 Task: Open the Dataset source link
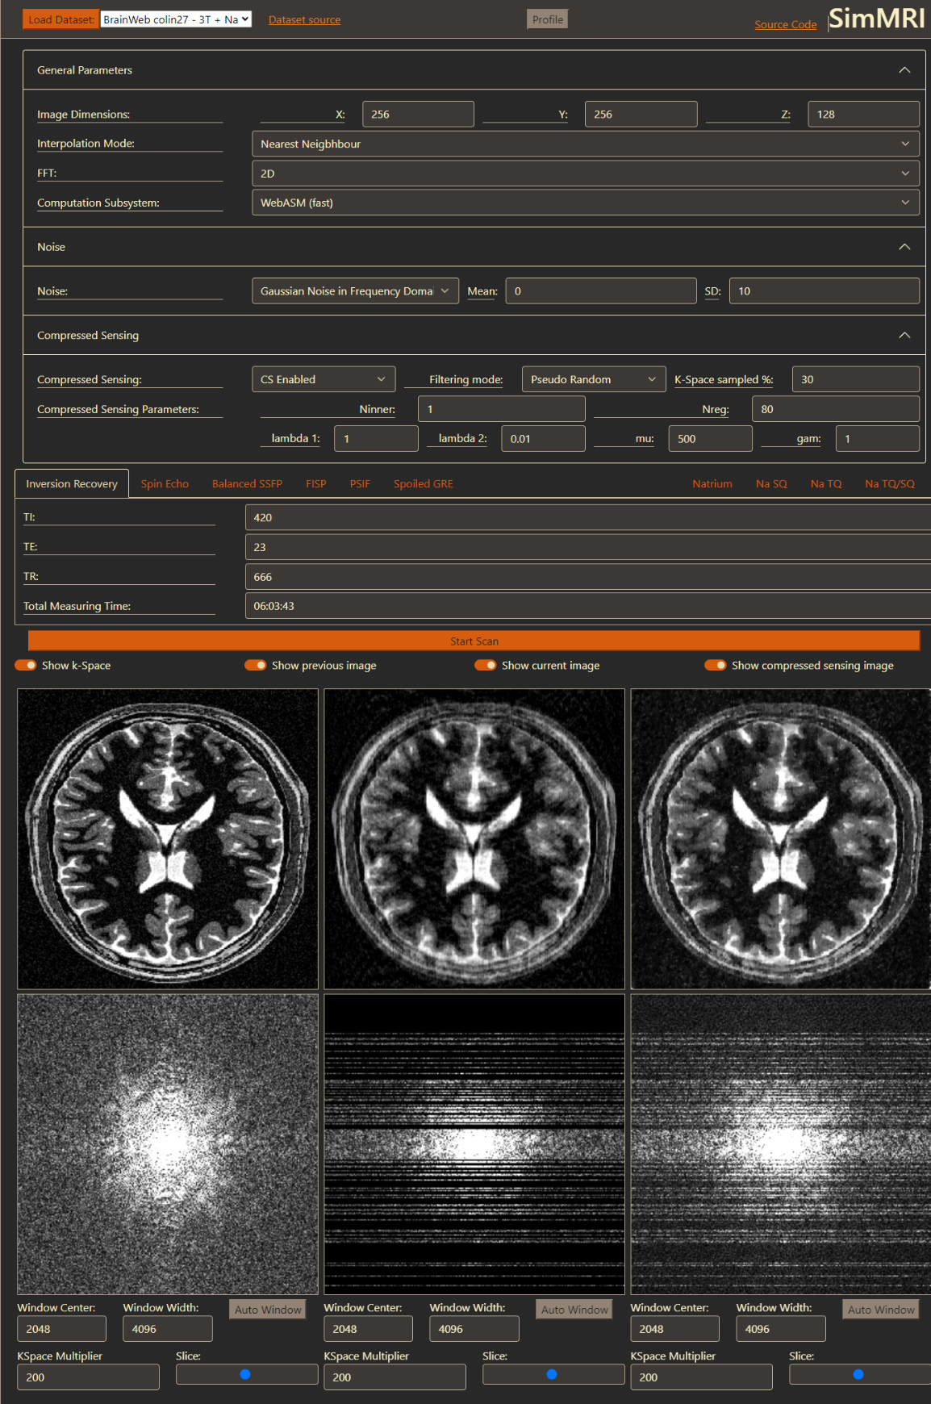304,19
